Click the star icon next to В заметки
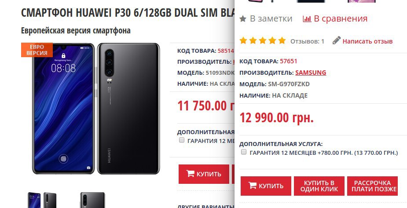 243,18
